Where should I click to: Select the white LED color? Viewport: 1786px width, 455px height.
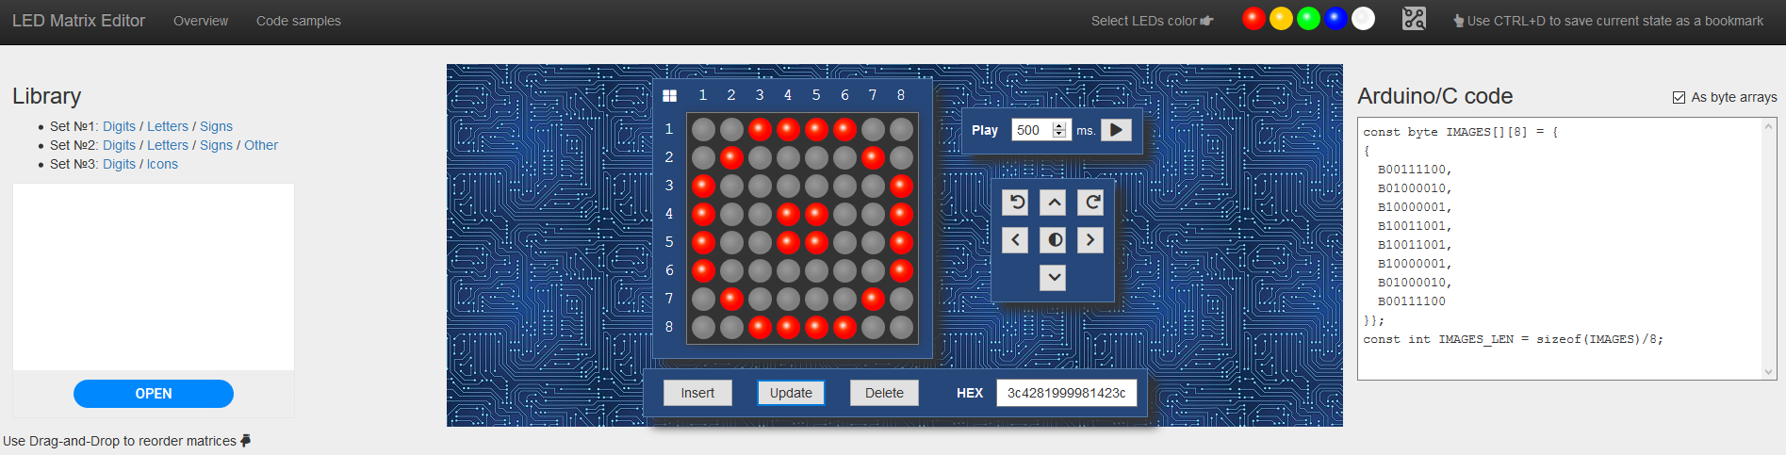[1363, 19]
